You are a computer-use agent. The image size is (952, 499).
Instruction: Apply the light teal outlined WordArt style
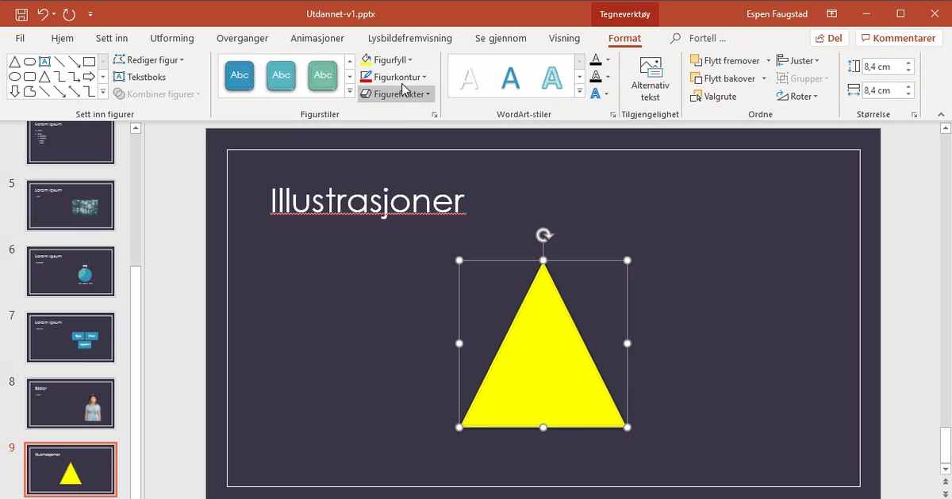pos(551,77)
